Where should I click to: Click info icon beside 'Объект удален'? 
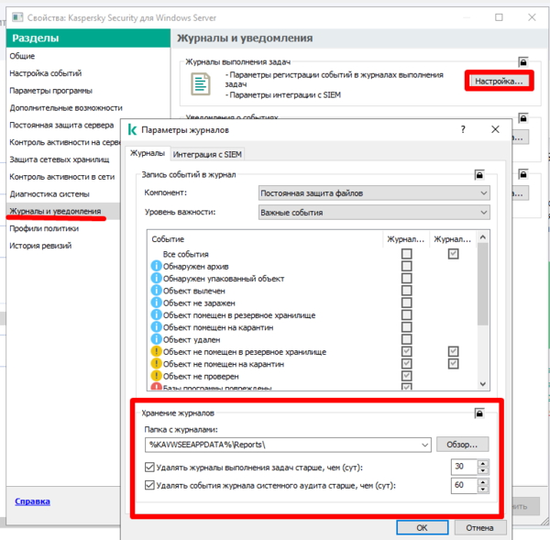[156, 339]
